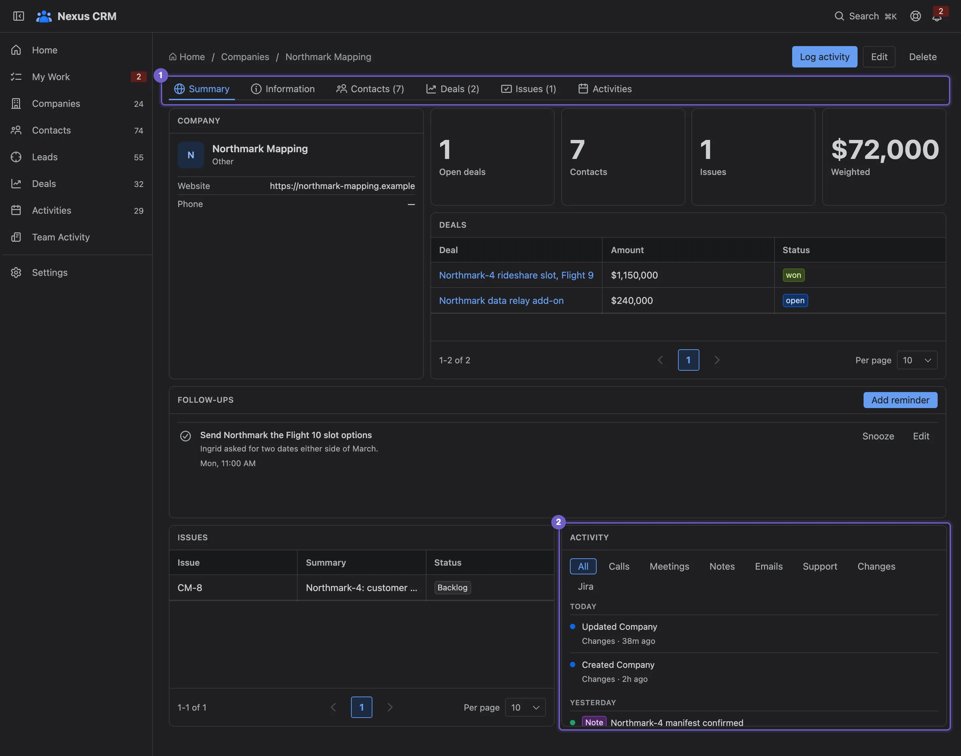
Task: Open Per page dropdown in Deals table
Action: (917, 360)
